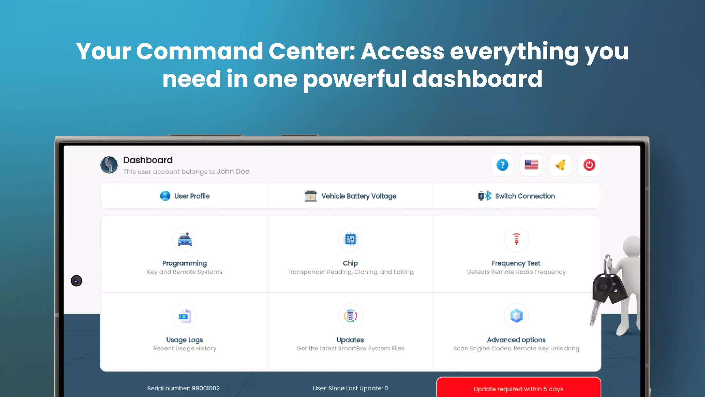Click the help question mark icon

click(x=502, y=165)
